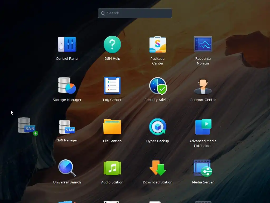
Task: Open Media Server film icon
Action: coord(203,168)
